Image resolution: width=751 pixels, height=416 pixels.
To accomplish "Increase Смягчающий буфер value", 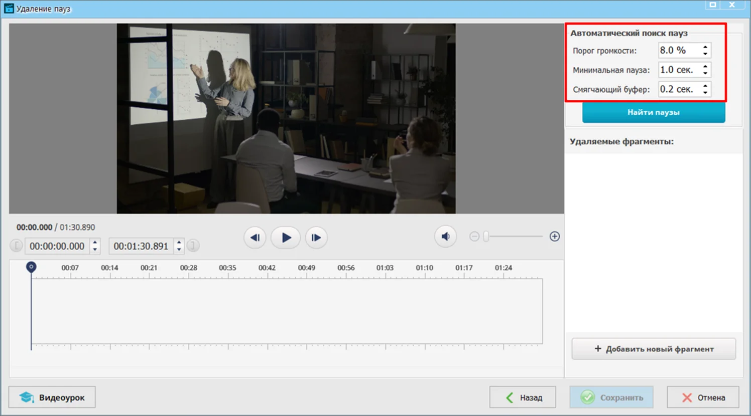I will click(705, 86).
